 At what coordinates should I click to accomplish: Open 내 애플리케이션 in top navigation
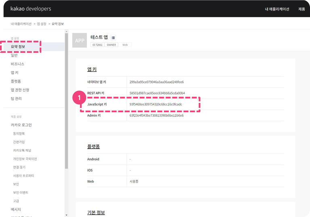coord(277,9)
